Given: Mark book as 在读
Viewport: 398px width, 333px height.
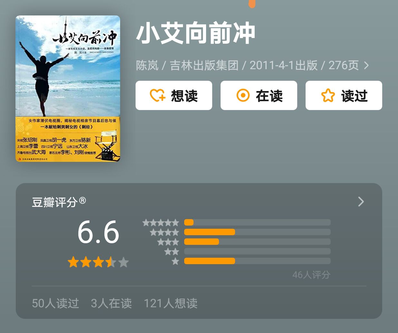Looking at the screenshot, I should (259, 96).
